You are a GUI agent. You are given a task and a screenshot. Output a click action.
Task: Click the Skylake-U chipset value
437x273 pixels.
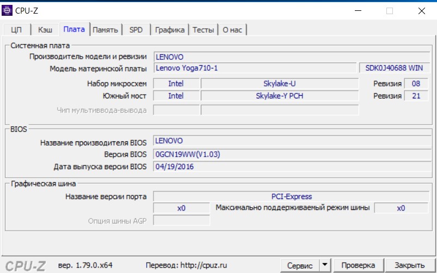pos(280,84)
